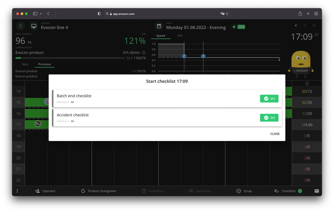Open a new Safari tab
The image size is (334, 212).
pos(308,14)
